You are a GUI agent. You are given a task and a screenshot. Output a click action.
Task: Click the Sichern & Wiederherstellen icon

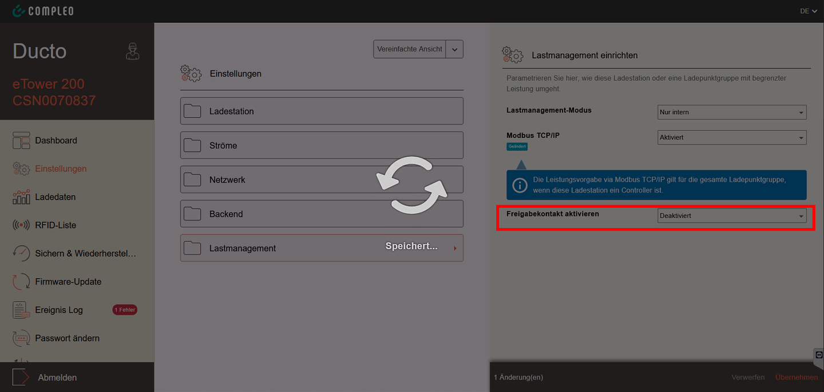[21, 253]
